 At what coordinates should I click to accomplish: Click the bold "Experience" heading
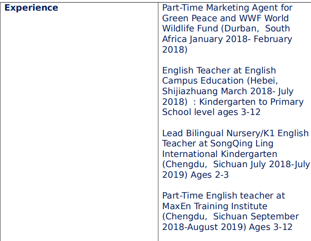(x=31, y=8)
